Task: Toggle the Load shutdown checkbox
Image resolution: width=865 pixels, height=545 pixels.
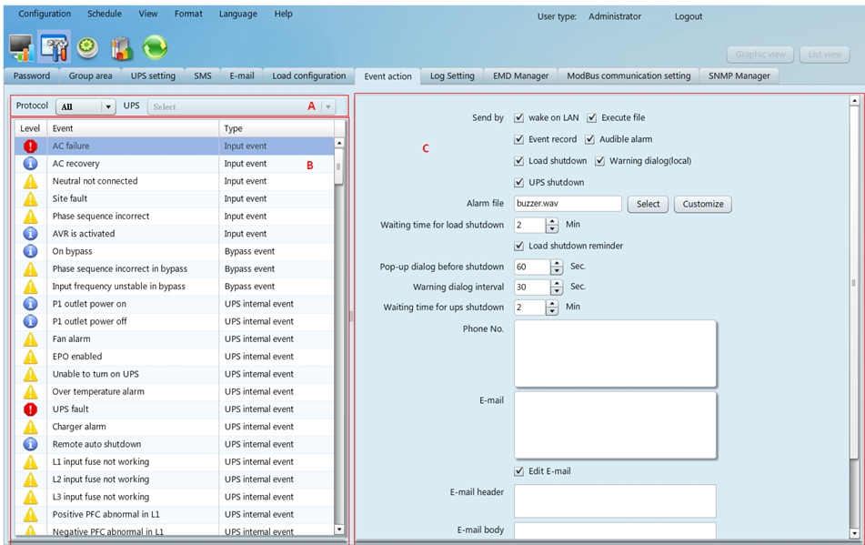Action: tap(518, 160)
